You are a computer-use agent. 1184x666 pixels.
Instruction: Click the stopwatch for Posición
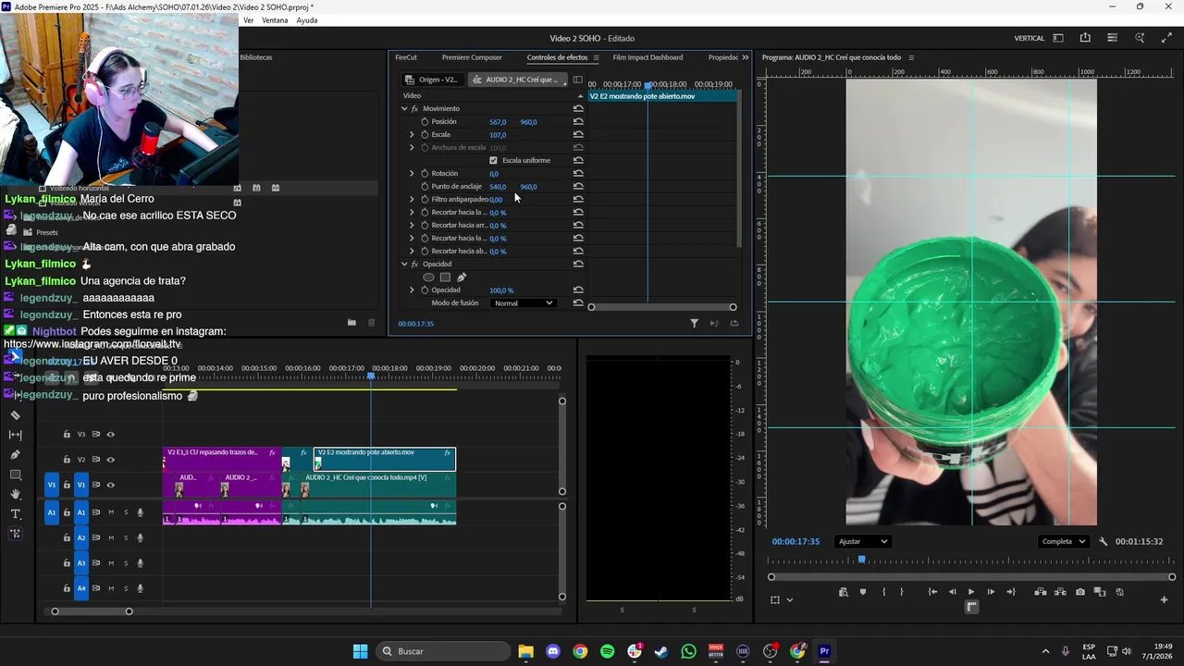(425, 122)
